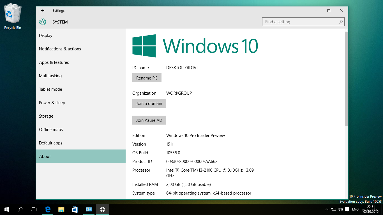The height and width of the screenshot is (215, 383).
Task: Go to Offline maps
Action: (x=81, y=130)
